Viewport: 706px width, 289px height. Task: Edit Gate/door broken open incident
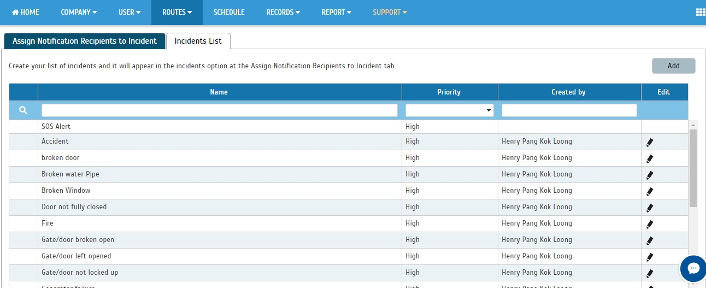click(x=650, y=240)
